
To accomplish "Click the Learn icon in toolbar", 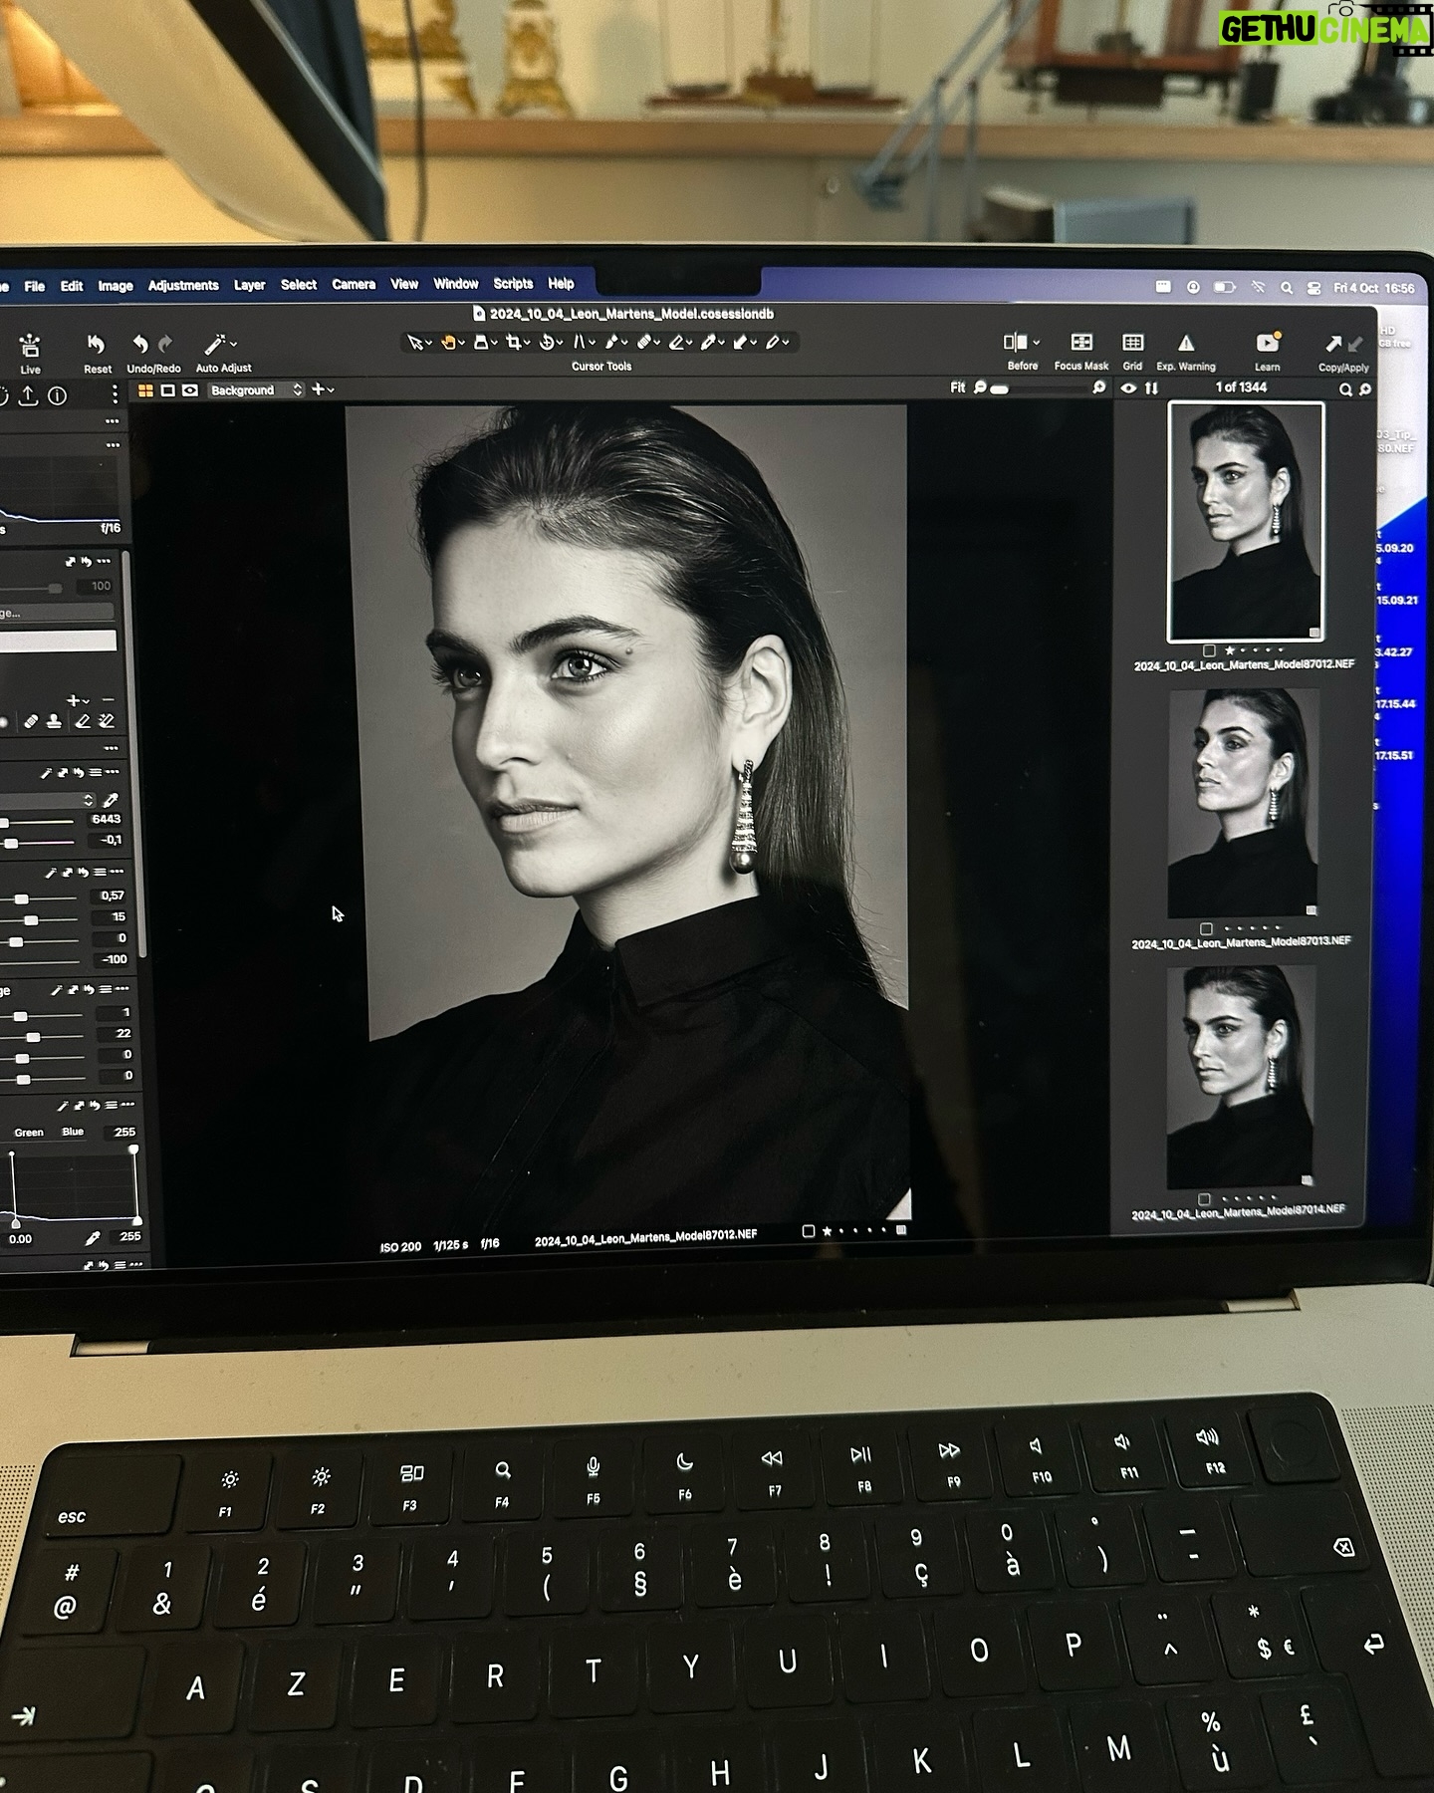I will [1267, 343].
